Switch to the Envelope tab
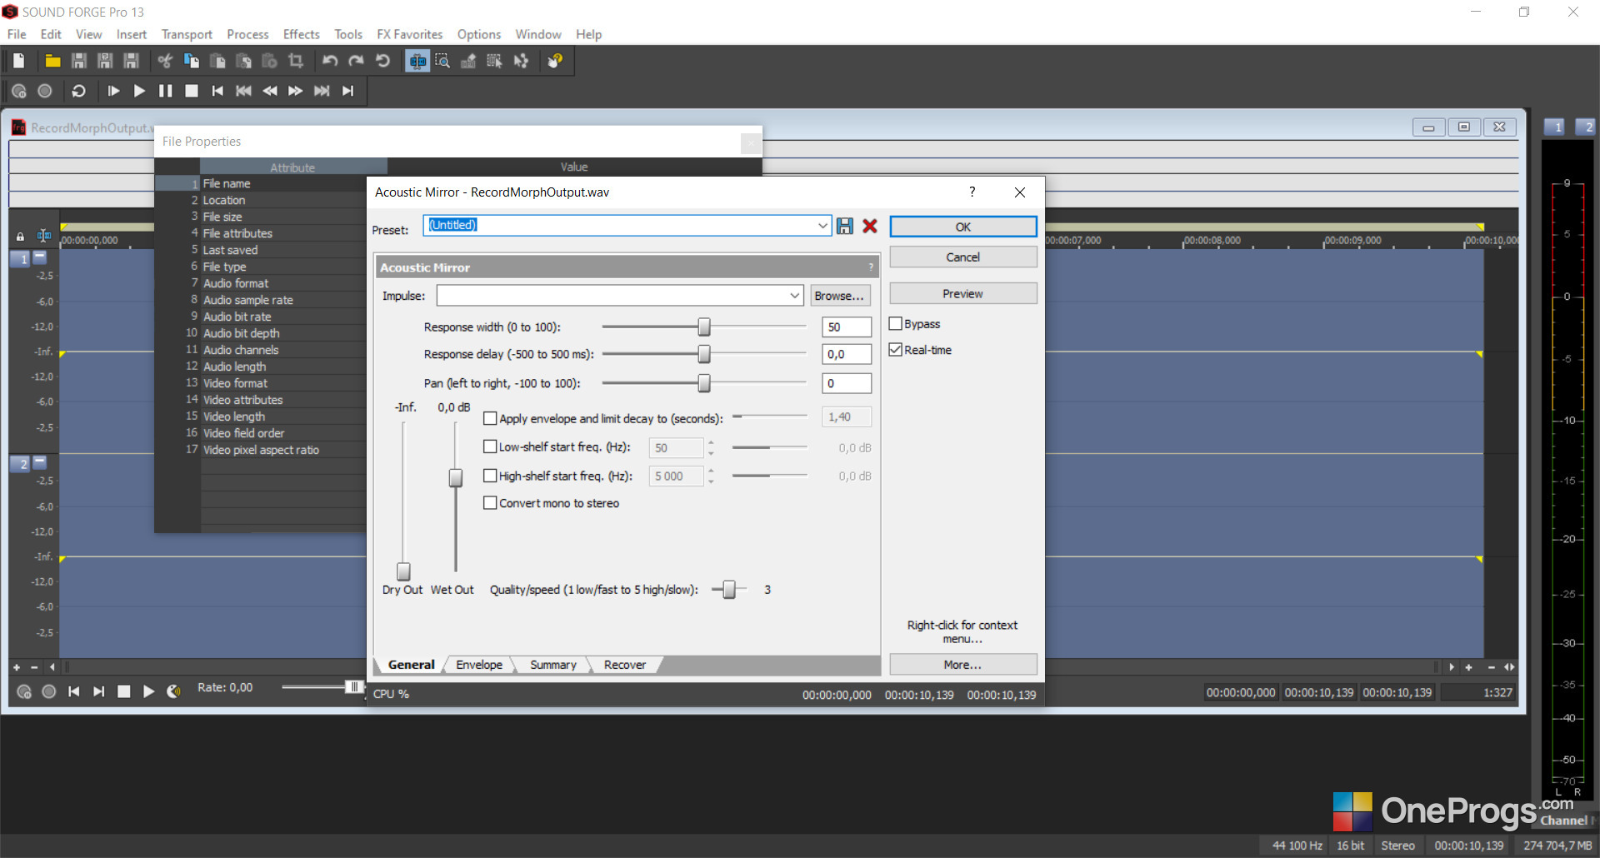Viewport: 1600px width, 858px height. click(x=479, y=665)
